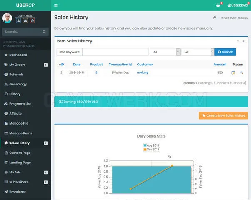Click the upper orange chart data point
Image resolution: width=251 pixels, height=200 pixels.
[x=172, y=166]
